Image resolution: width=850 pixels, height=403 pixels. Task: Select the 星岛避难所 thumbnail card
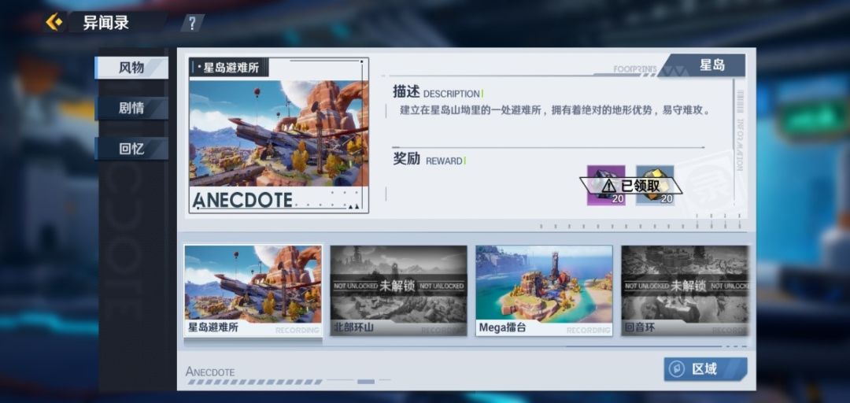[x=253, y=290]
